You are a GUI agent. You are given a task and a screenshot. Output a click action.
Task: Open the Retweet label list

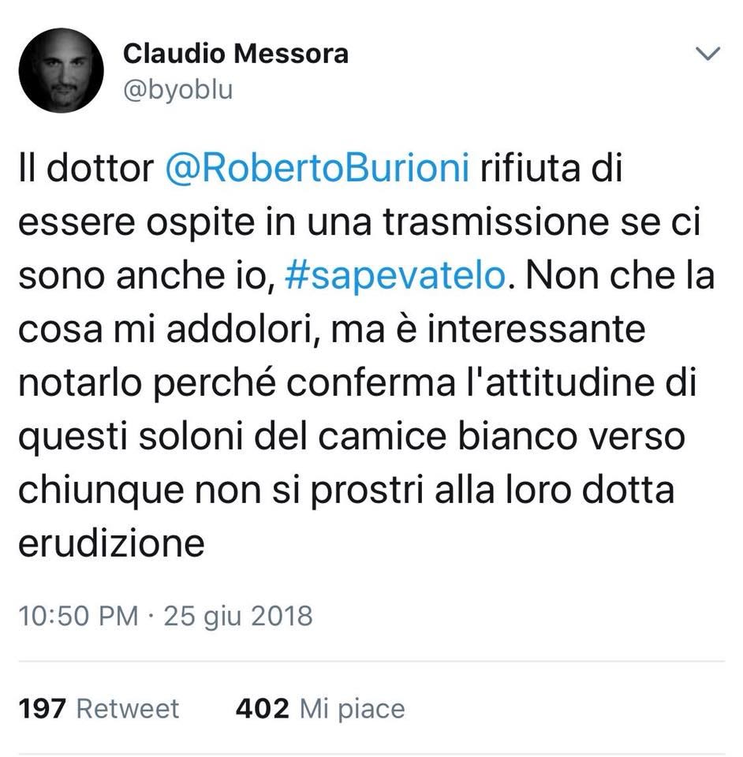pyautogui.click(x=128, y=709)
